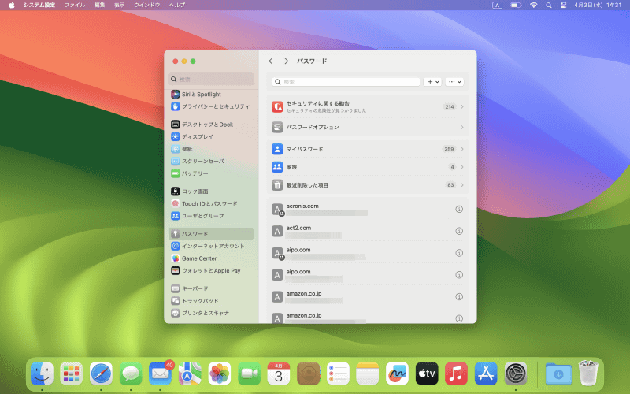
Task: Open the 編集 menu
Action: (x=100, y=6)
